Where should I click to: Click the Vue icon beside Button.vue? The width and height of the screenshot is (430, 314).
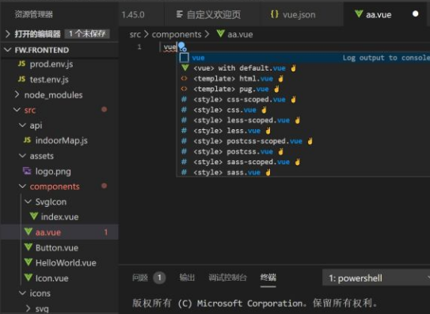(29, 247)
